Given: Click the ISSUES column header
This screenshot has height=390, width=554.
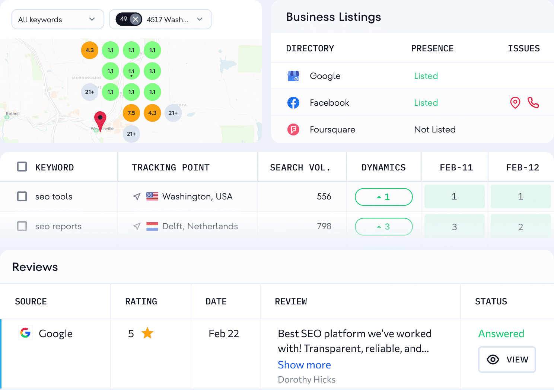Looking at the screenshot, I should 524,48.
